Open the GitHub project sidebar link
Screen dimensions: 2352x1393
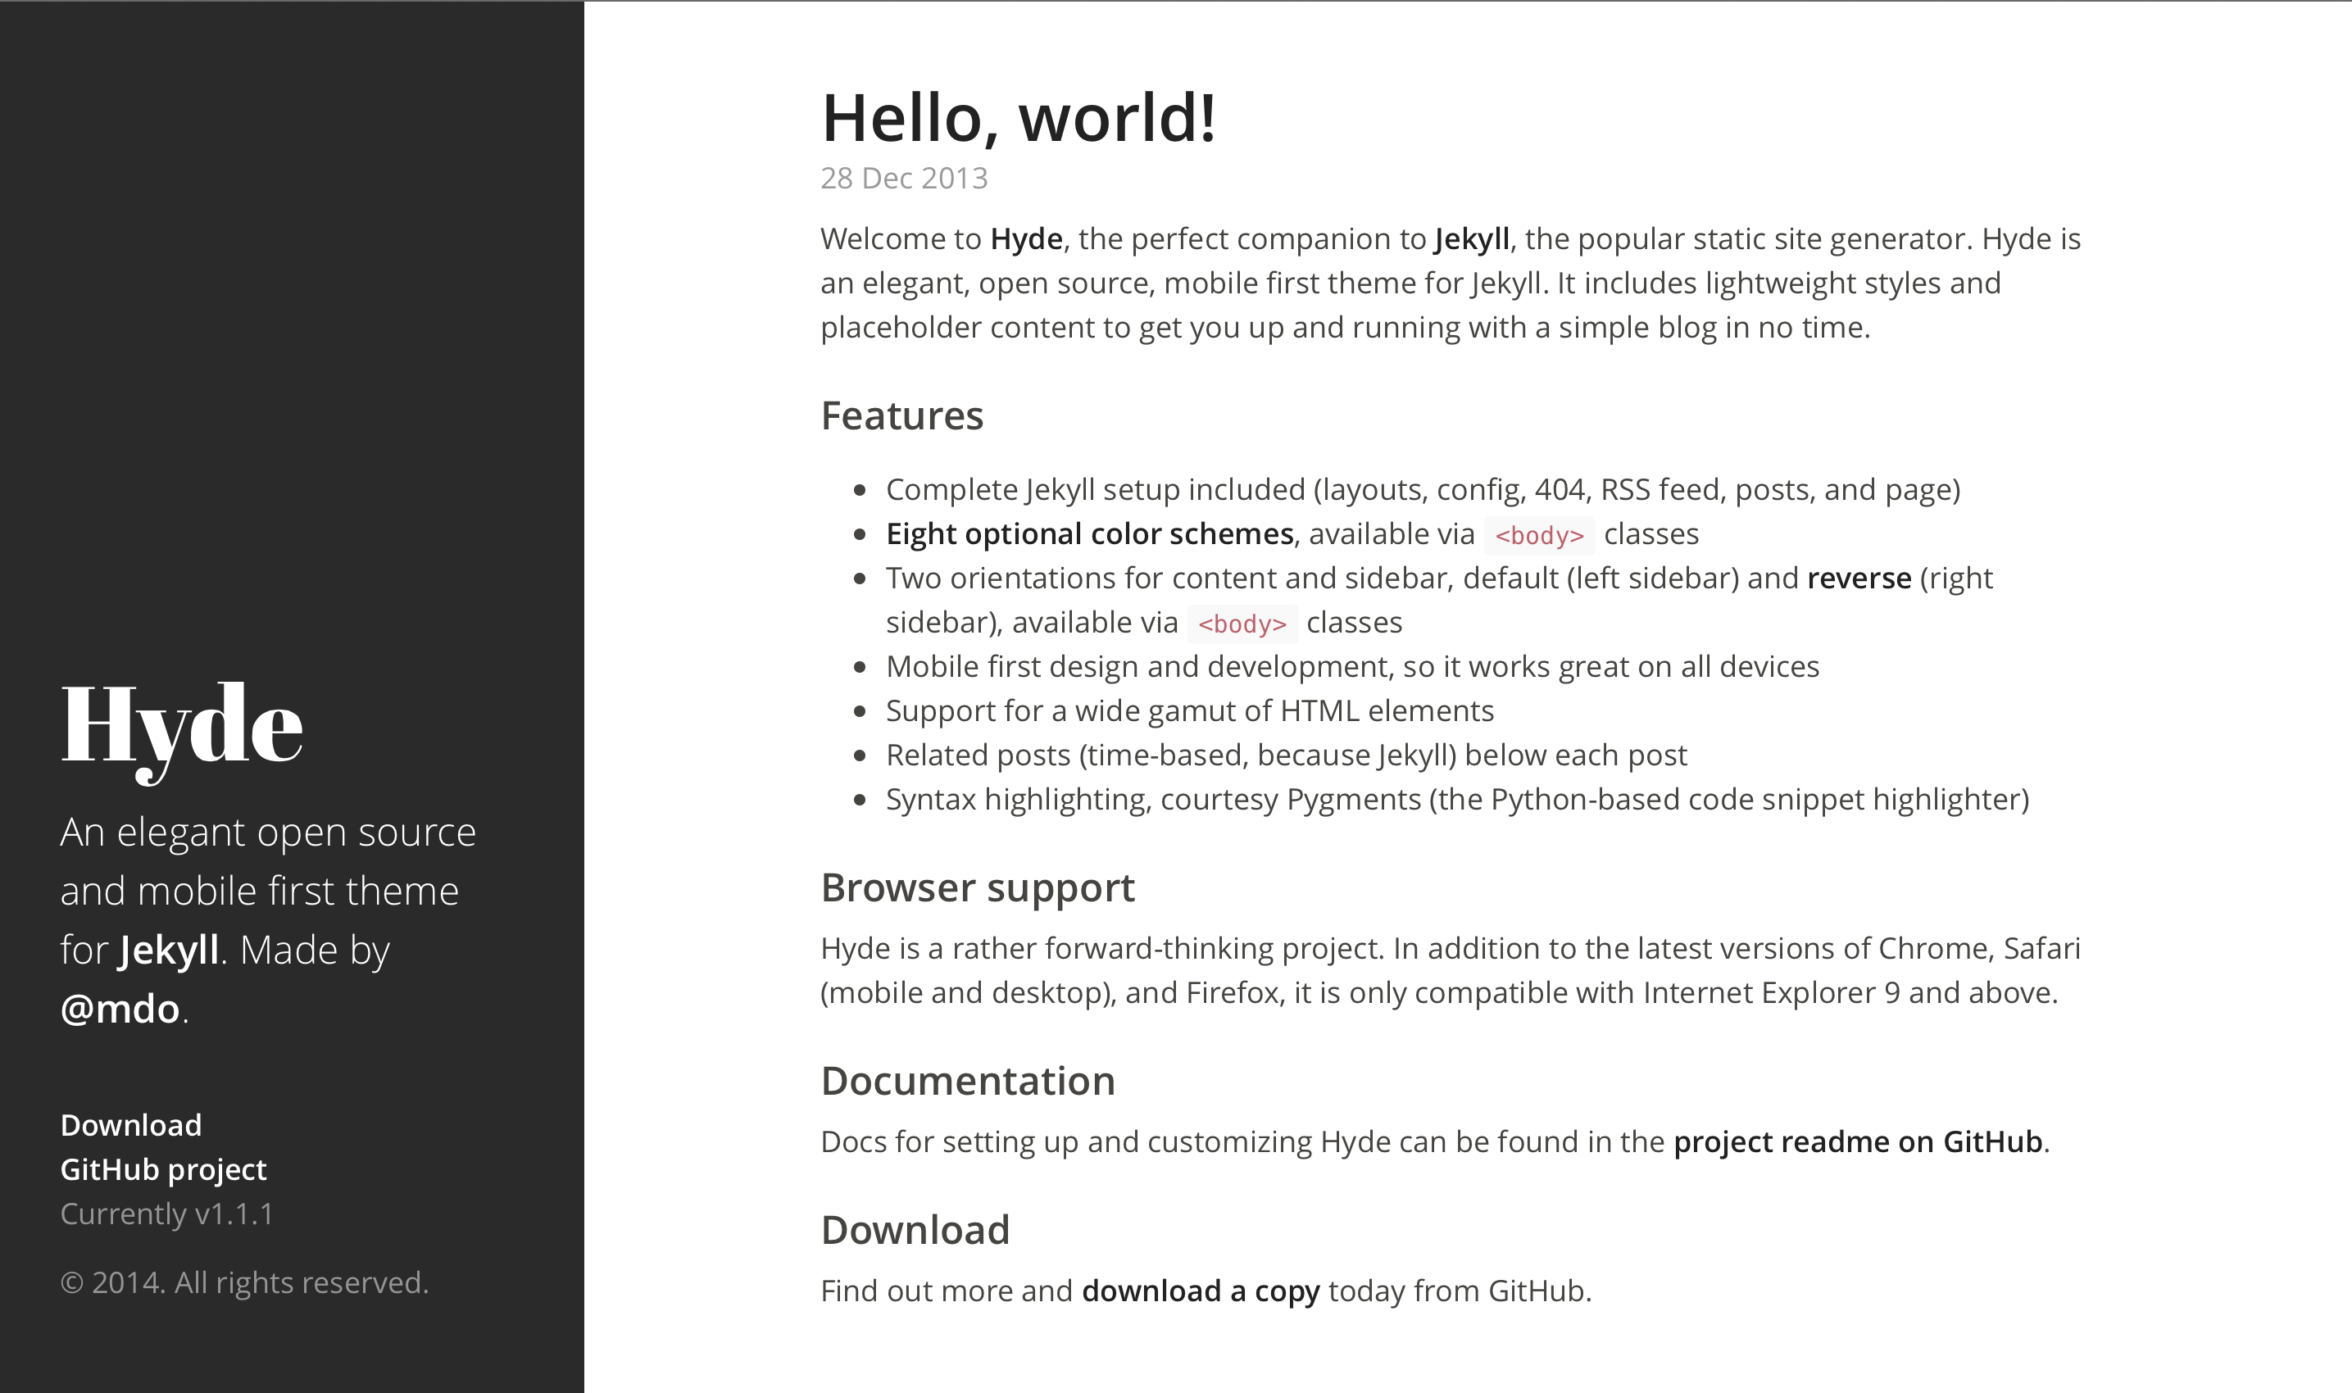click(x=163, y=1169)
